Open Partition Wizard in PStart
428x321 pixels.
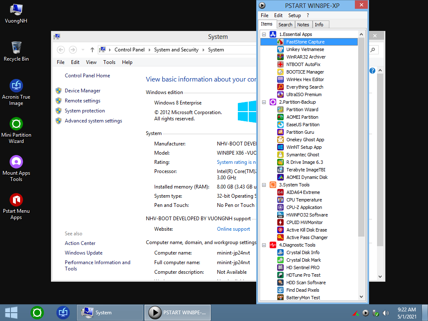302,110
